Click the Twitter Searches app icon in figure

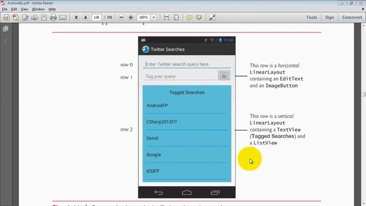pos(146,49)
